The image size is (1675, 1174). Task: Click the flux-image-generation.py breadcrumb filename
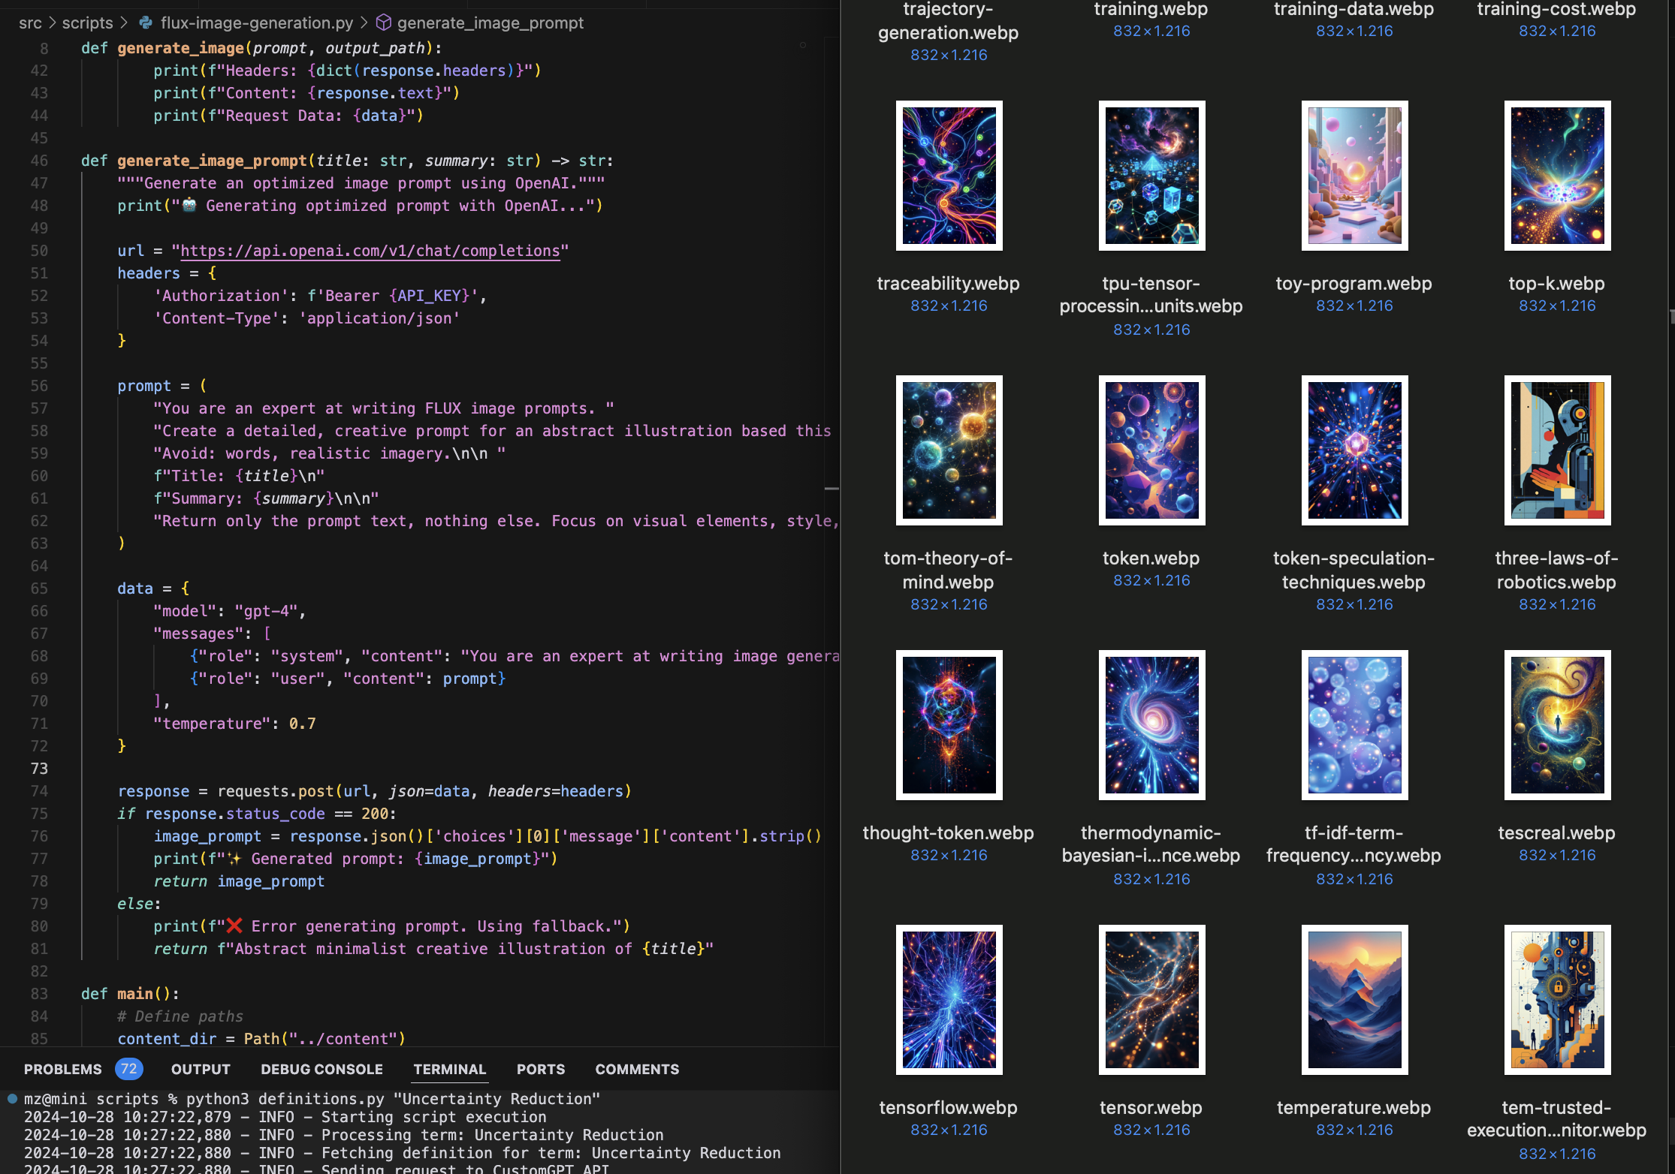click(x=256, y=23)
